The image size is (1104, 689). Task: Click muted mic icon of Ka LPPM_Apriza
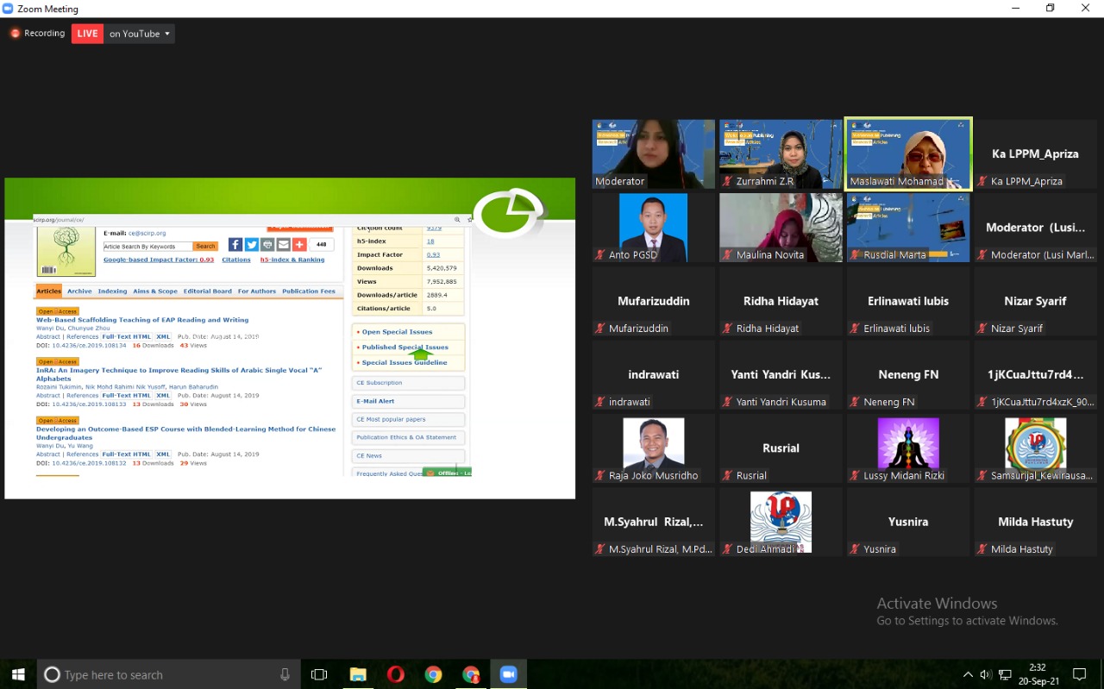[x=982, y=182]
